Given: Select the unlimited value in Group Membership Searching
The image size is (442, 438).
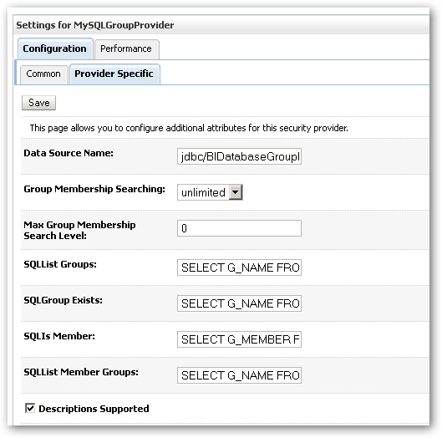Looking at the screenshot, I should (x=203, y=192).
